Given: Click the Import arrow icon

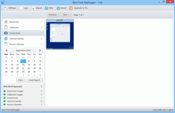Looking at the screenshot, I should click(x=33, y=8).
